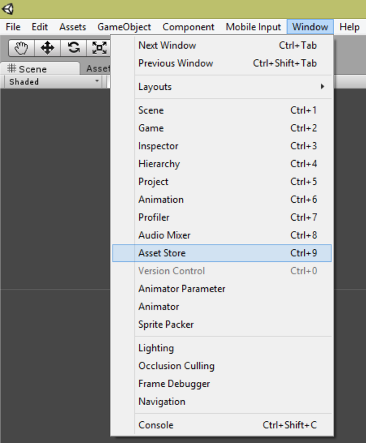Screen dimensions: 366x443
Task: Open Navigation window from menu
Action: [222, 401]
